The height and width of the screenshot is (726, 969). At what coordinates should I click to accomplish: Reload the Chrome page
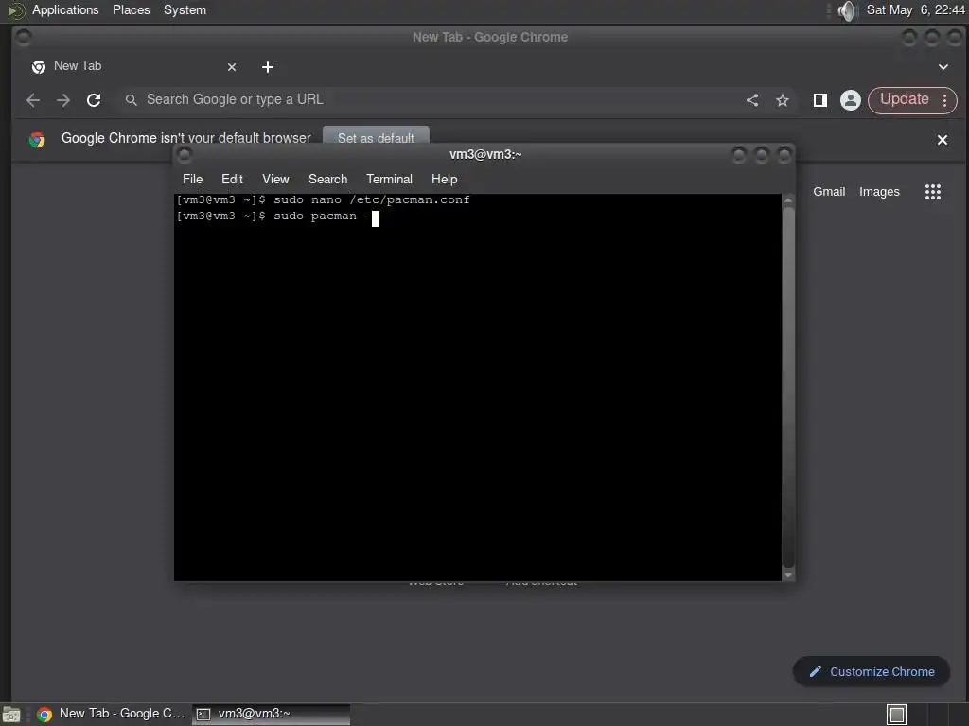point(94,100)
